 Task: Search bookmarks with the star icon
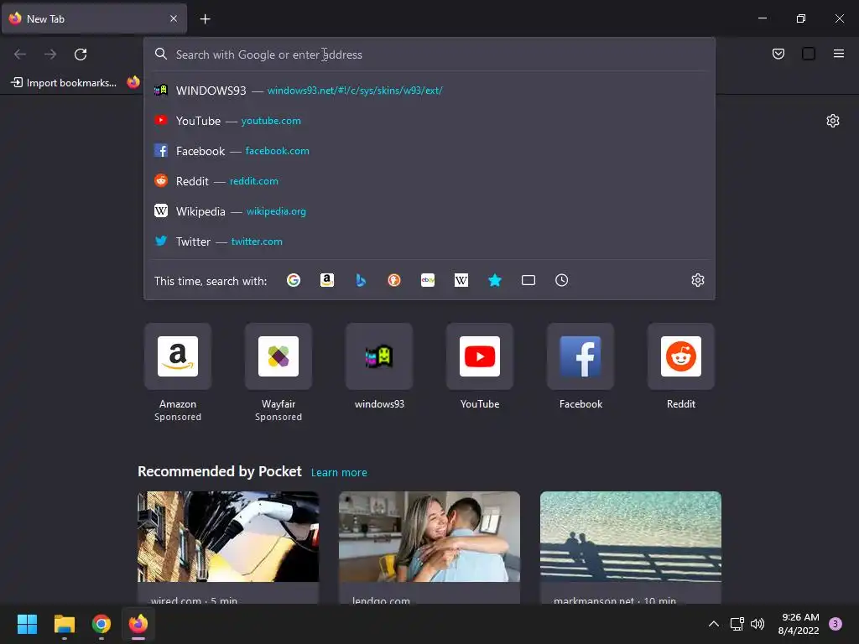coord(495,280)
